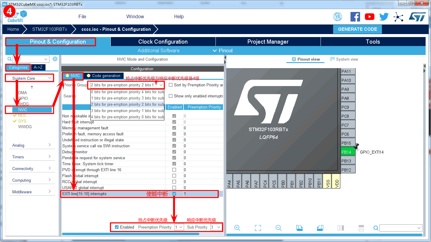Zoom out of the chip pinout
This screenshot has height=242, width=431.
(x=278, y=228)
